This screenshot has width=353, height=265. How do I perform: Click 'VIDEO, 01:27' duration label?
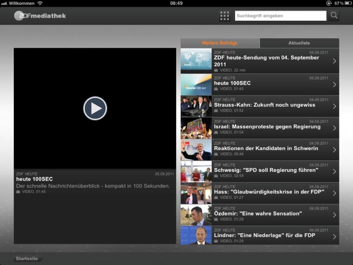click(232, 197)
